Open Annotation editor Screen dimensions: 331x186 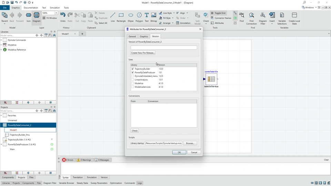point(183,23)
